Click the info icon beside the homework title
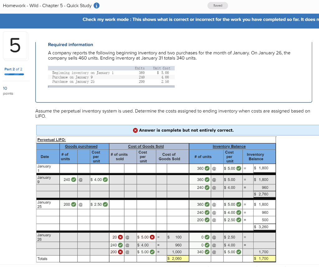 coord(97,5)
